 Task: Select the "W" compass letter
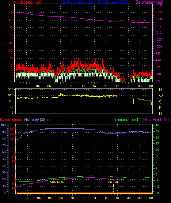click(161, 96)
